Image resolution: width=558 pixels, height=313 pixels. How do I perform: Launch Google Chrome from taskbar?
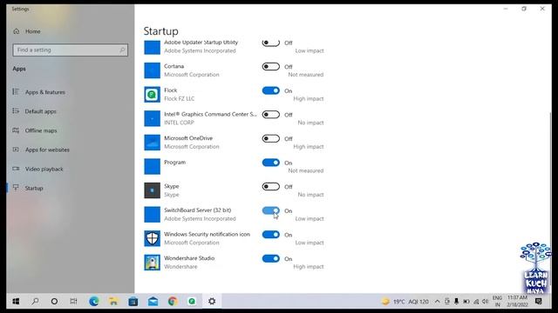[x=173, y=302]
